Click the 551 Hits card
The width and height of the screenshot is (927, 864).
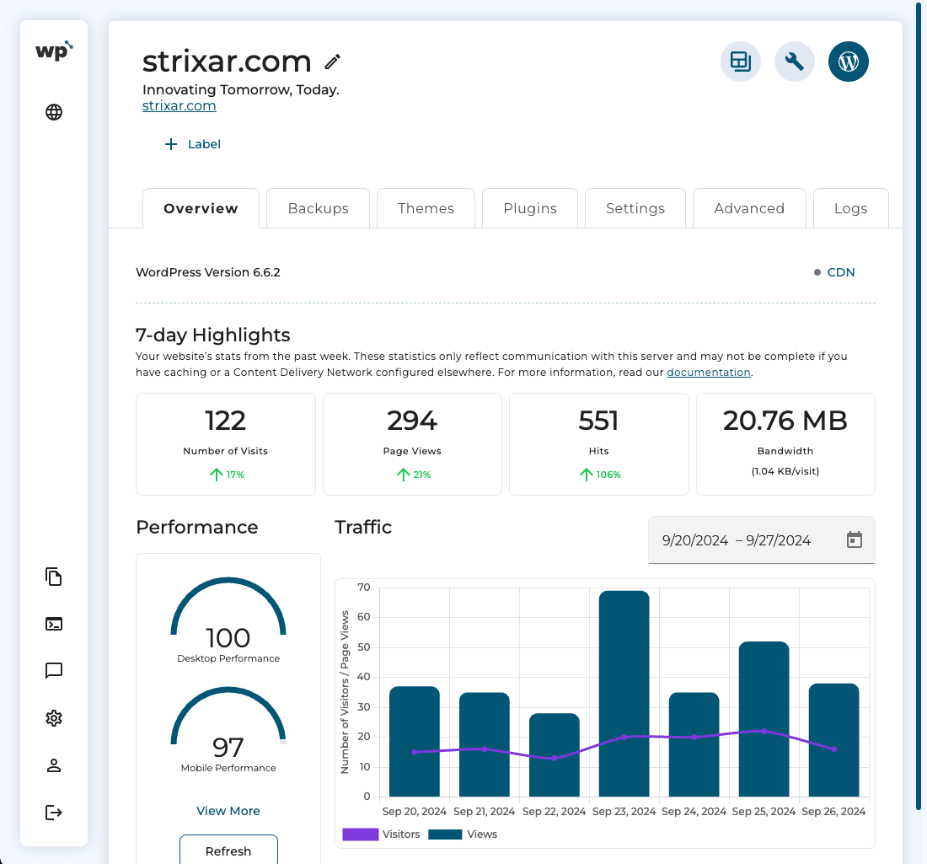coord(599,444)
